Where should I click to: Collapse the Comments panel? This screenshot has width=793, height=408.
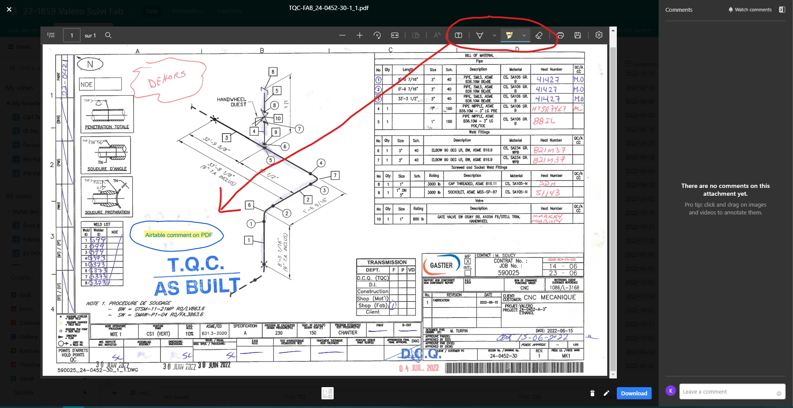[782, 10]
